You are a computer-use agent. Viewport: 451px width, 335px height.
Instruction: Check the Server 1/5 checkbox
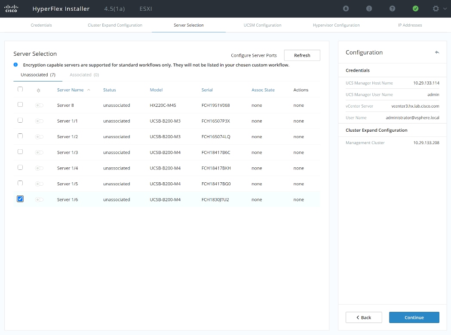point(20,183)
